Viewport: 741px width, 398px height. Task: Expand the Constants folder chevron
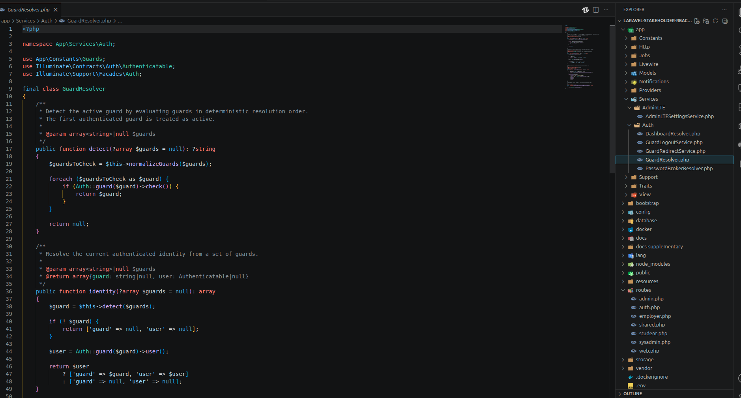(626, 38)
